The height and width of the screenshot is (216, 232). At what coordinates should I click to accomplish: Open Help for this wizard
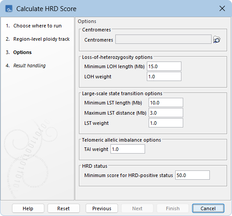pos(28,208)
